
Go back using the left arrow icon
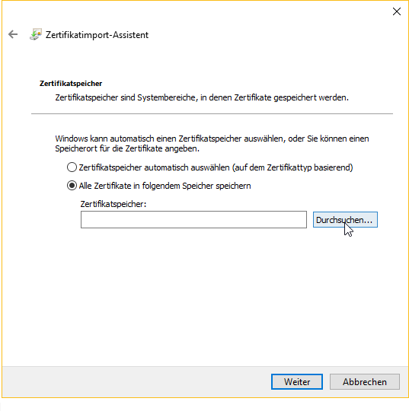(13, 34)
